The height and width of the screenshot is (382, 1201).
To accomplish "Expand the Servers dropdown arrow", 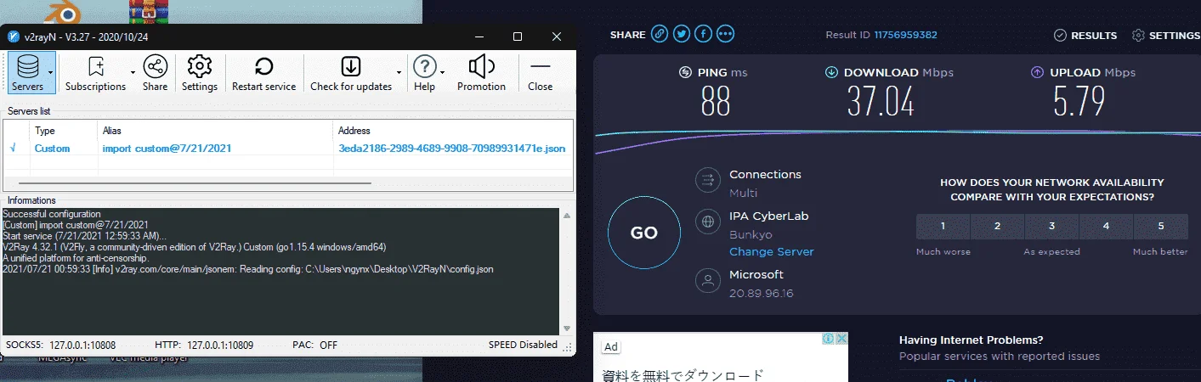I will pyautogui.click(x=52, y=73).
